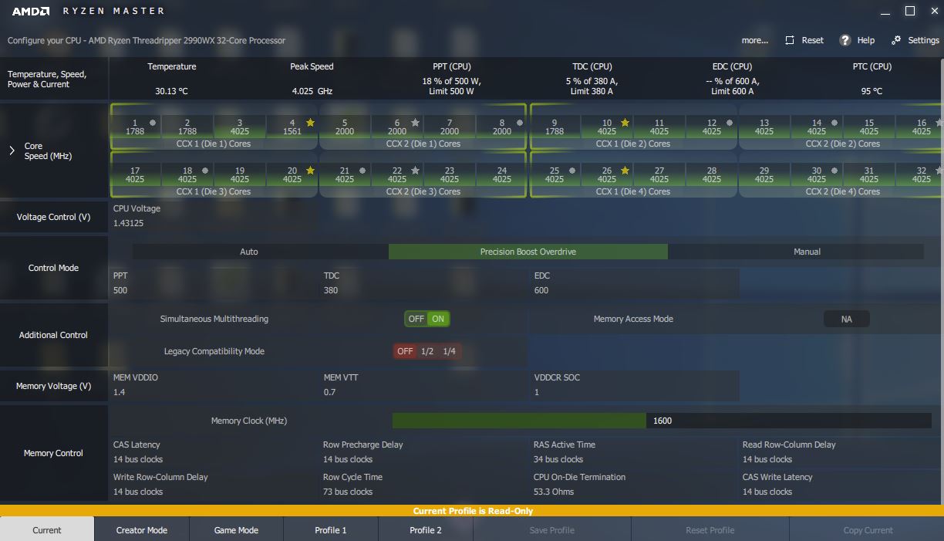Image resolution: width=944 pixels, height=541 pixels.
Task: Select the core 7 tile at 2000
Action: [x=450, y=127]
